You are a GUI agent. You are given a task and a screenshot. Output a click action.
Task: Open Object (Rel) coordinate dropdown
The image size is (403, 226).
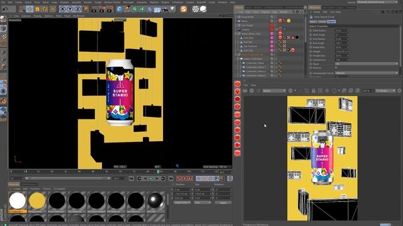[x=182, y=203]
